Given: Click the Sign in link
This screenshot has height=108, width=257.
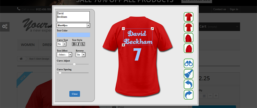Looking at the screenshot, I should click(234, 9).
